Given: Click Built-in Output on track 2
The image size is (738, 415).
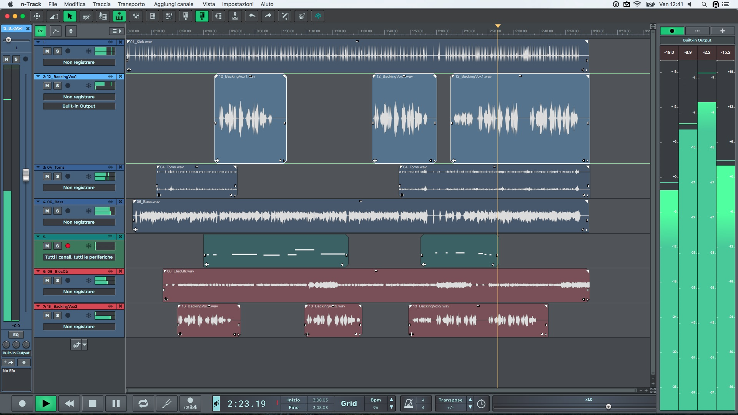Looking at the screenshot, I should 79,106.
